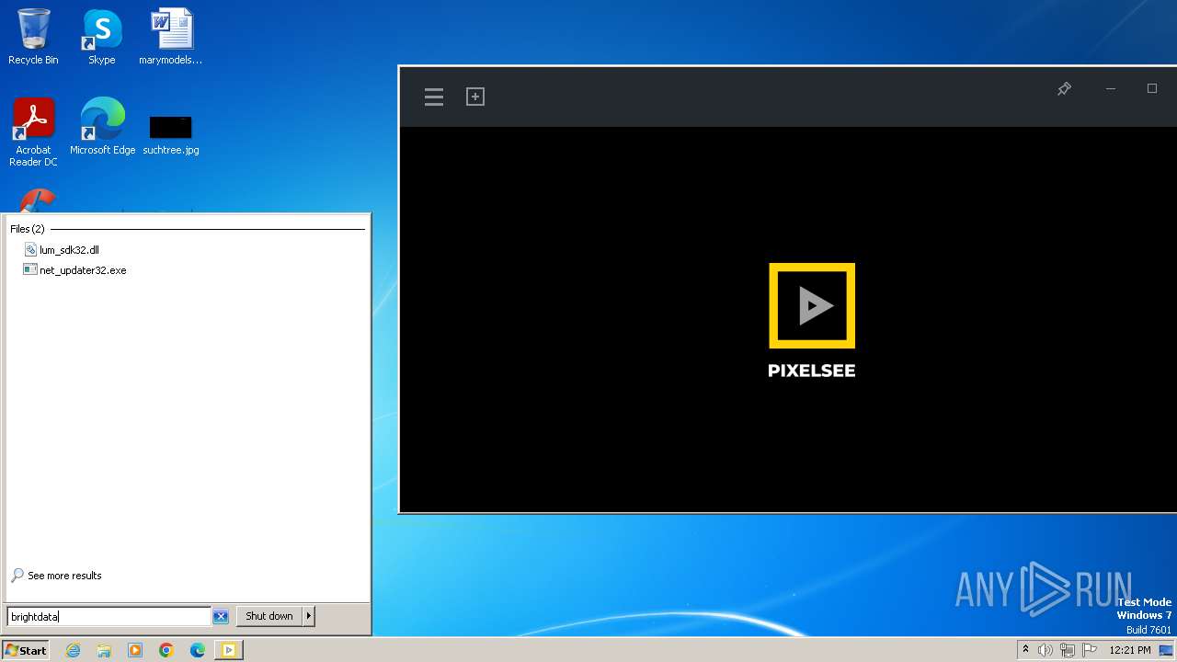The width and height of the screenshot is (1177, 662).
Task: Click the Show desktop button
Action: coord(1166,650)
